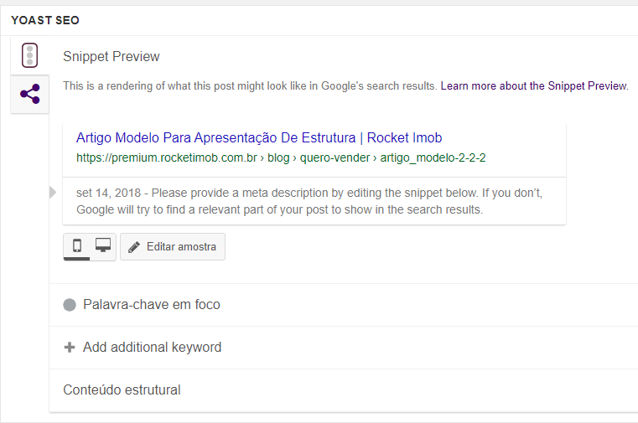638x423 pixels.
Task: Expand Palavra-chave em foco section
Action: 344,305
